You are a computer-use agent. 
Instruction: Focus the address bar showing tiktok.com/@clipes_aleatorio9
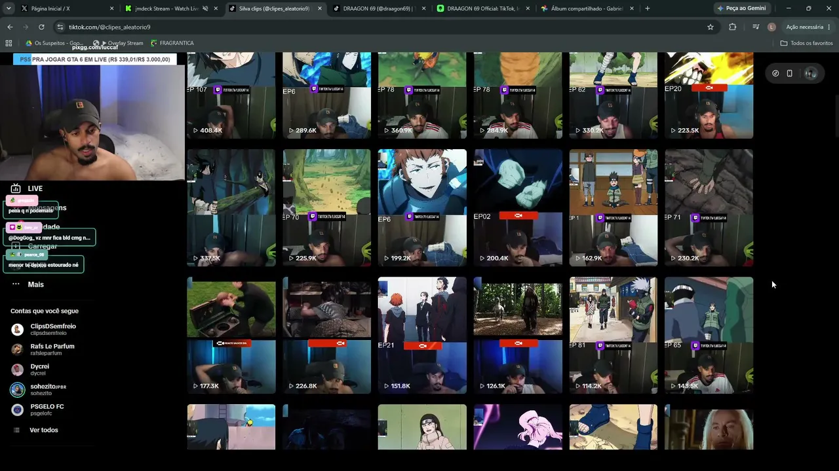380,27
